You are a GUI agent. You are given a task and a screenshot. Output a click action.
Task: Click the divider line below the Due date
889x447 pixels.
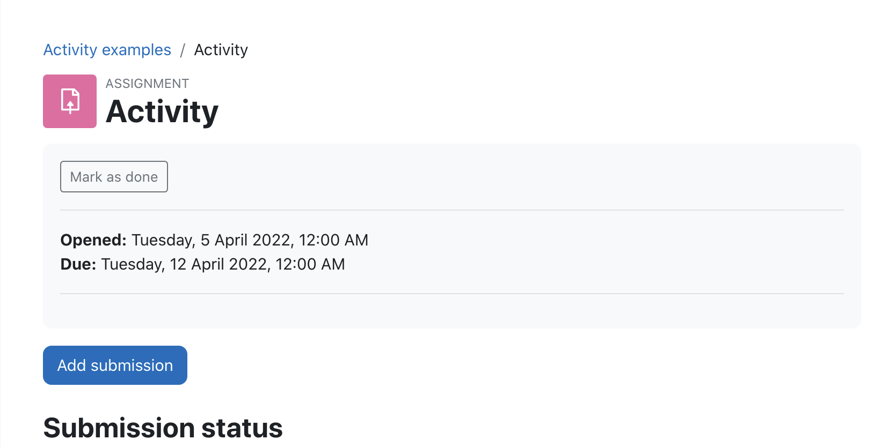[452, 294]
